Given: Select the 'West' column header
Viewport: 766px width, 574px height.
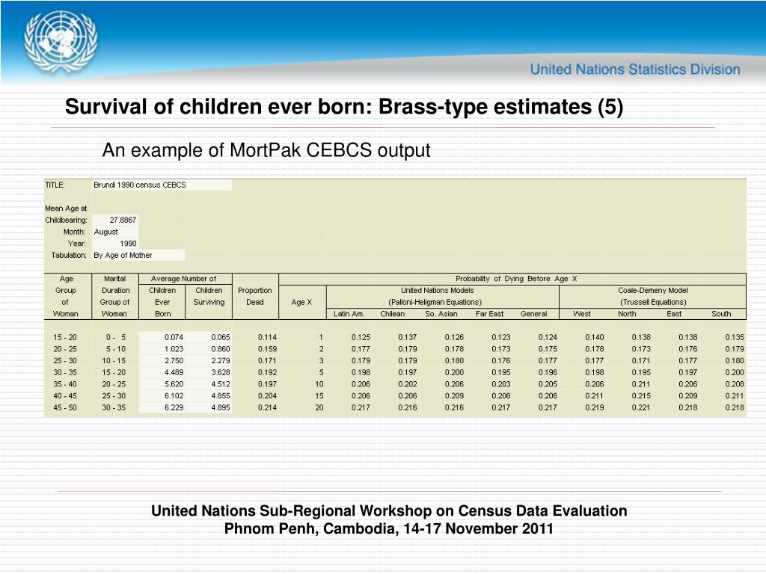Looking at the screenshot, I should (582, 314).
